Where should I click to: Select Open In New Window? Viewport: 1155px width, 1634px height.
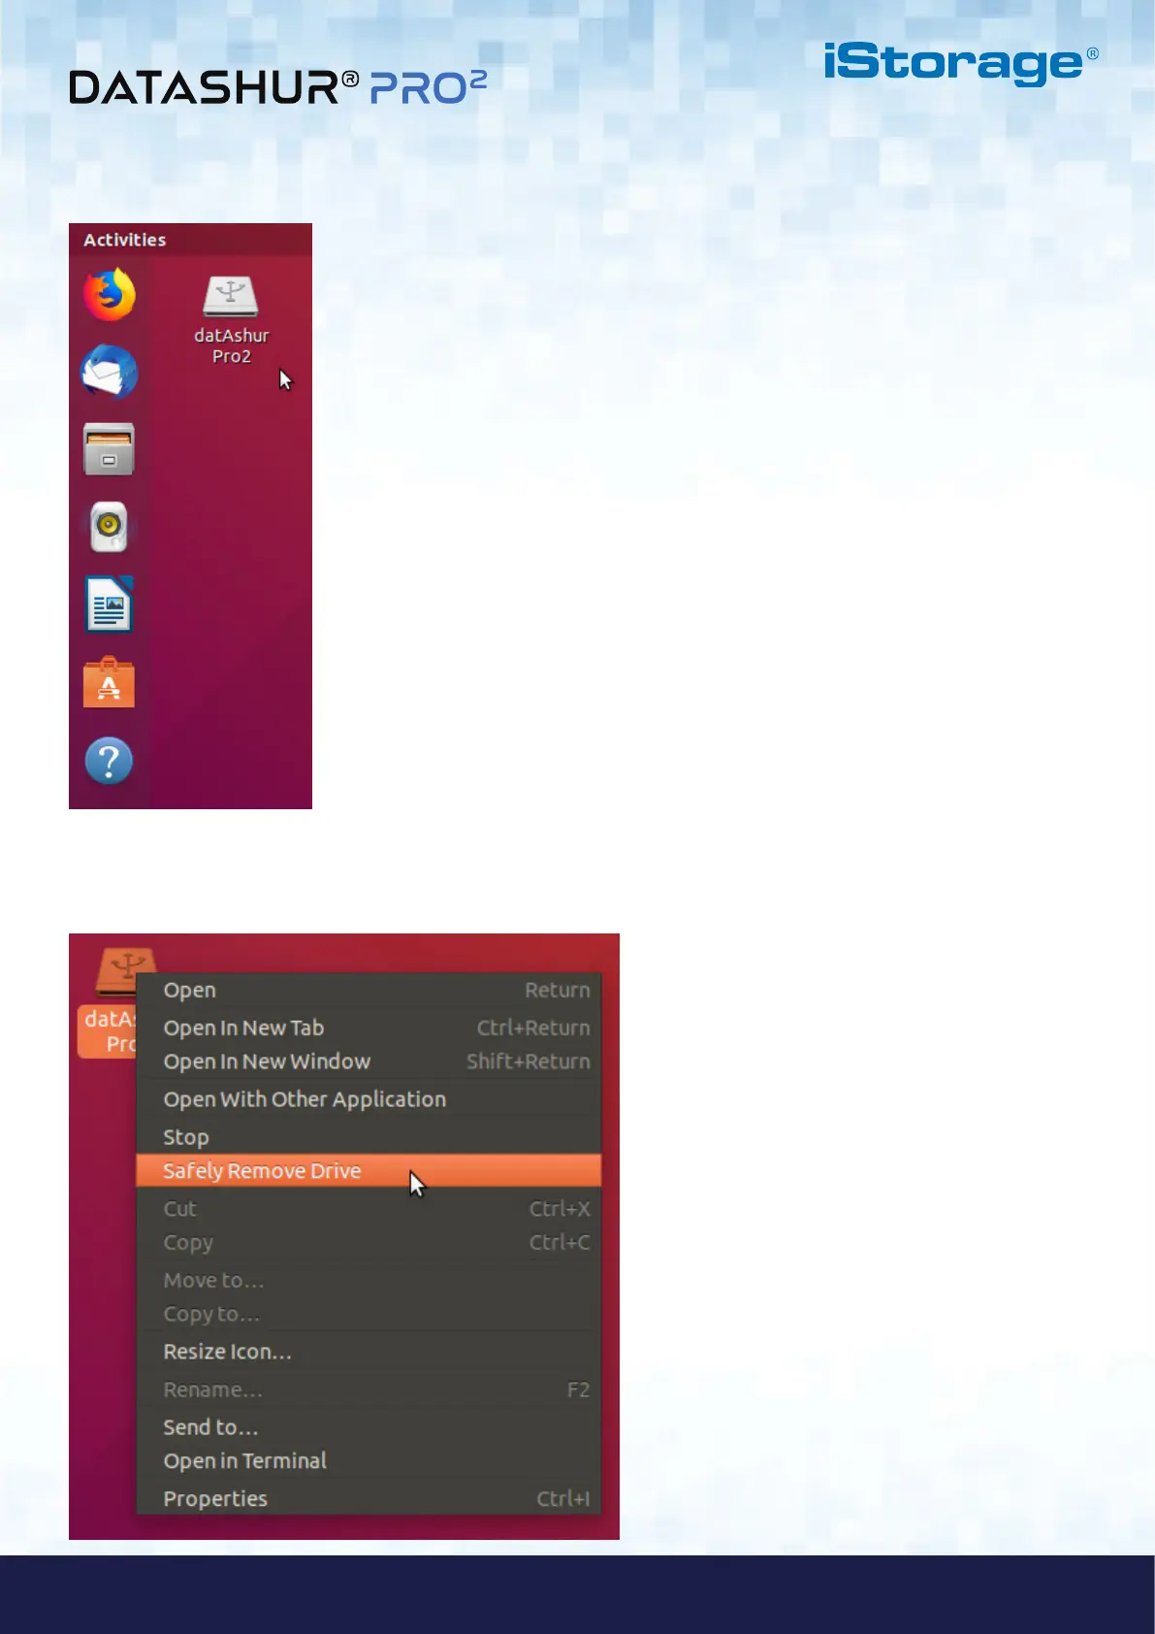click(369, 1062)
